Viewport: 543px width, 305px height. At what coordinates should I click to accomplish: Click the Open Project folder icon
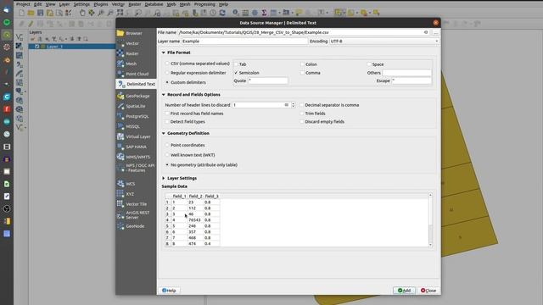click(31, 13)
